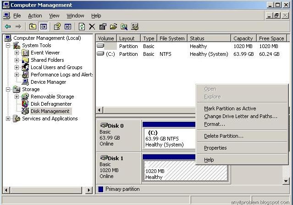The image size is (293, 205).
Task: Click the Event Viewer icon in tree
Action: click(x=25, y=53)
